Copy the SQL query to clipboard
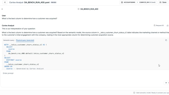The height and width of the screenshot is (95, 169). click(166, 40)
